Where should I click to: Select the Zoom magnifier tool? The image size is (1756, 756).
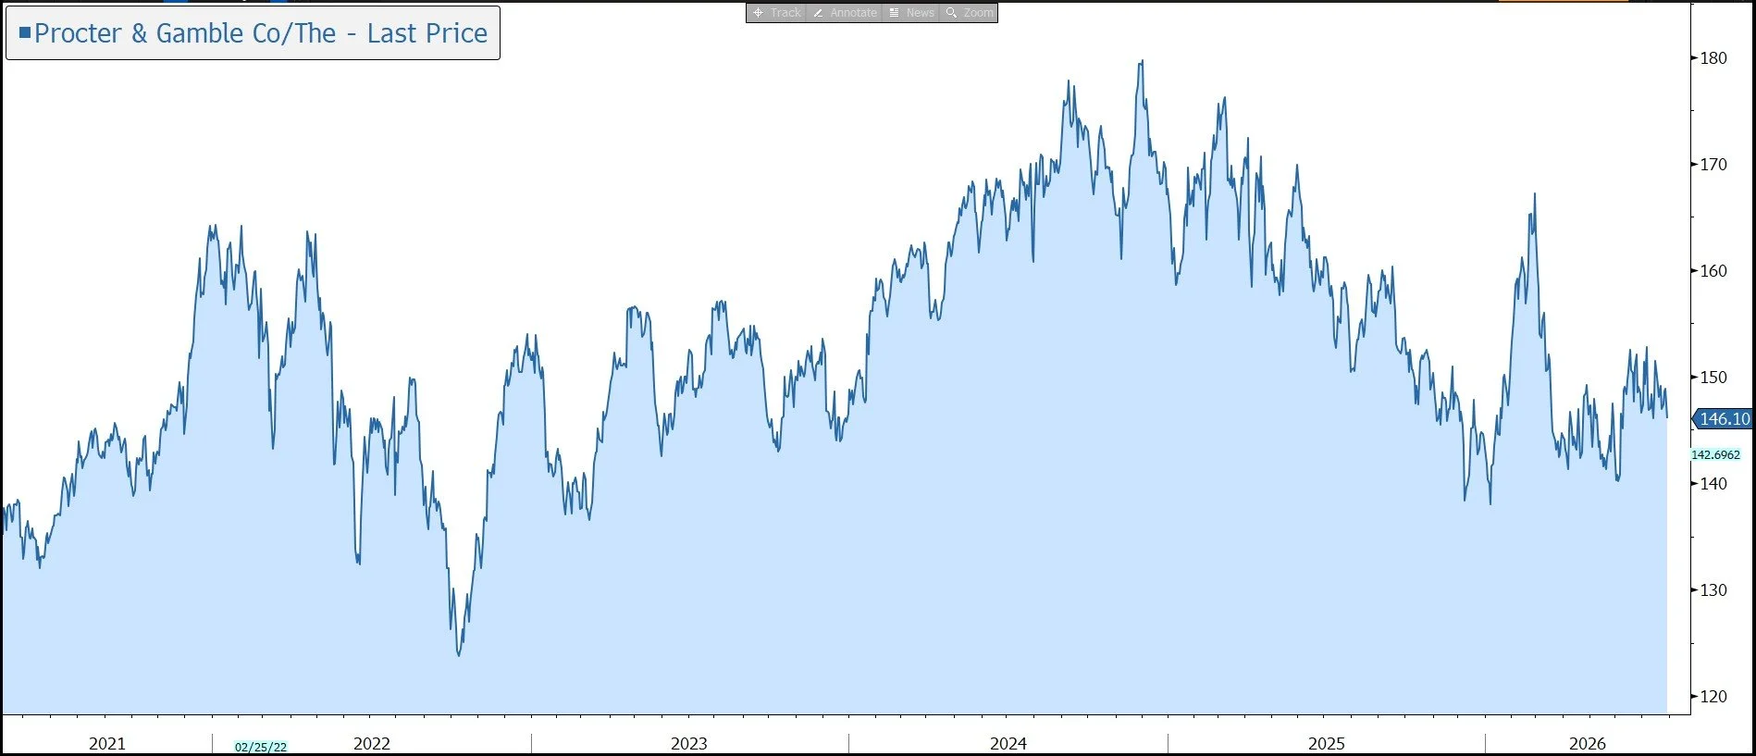(x=969, y=13)
